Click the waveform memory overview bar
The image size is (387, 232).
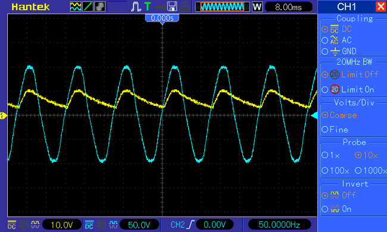pos(222,7)
